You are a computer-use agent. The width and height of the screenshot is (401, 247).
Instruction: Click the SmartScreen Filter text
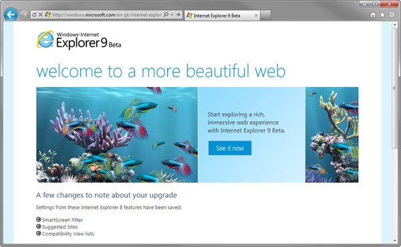(x=62, y=220)
